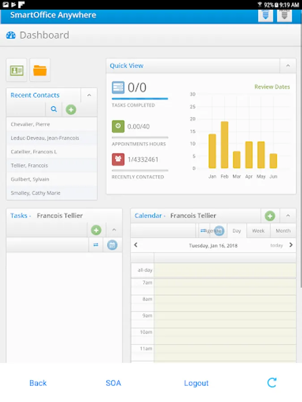Open the tasks calendar filter icon

112,245
